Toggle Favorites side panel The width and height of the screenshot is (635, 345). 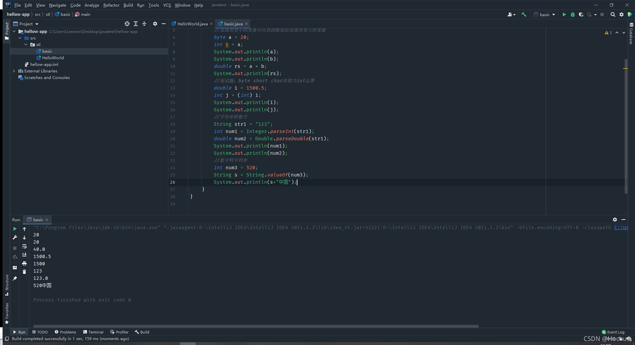click(x=7, y=313)
